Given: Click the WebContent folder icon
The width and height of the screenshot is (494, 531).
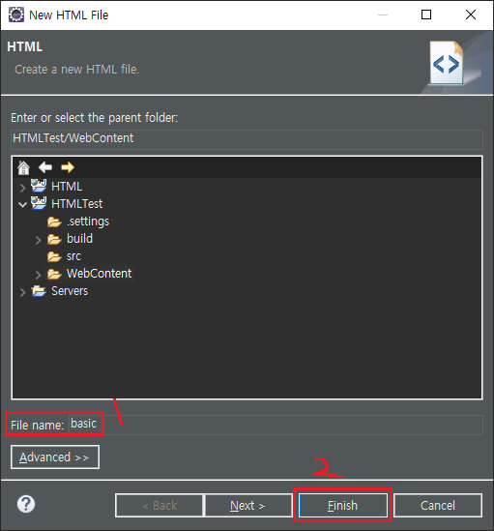Looking at the screenshot, I should tap(54, 275).
